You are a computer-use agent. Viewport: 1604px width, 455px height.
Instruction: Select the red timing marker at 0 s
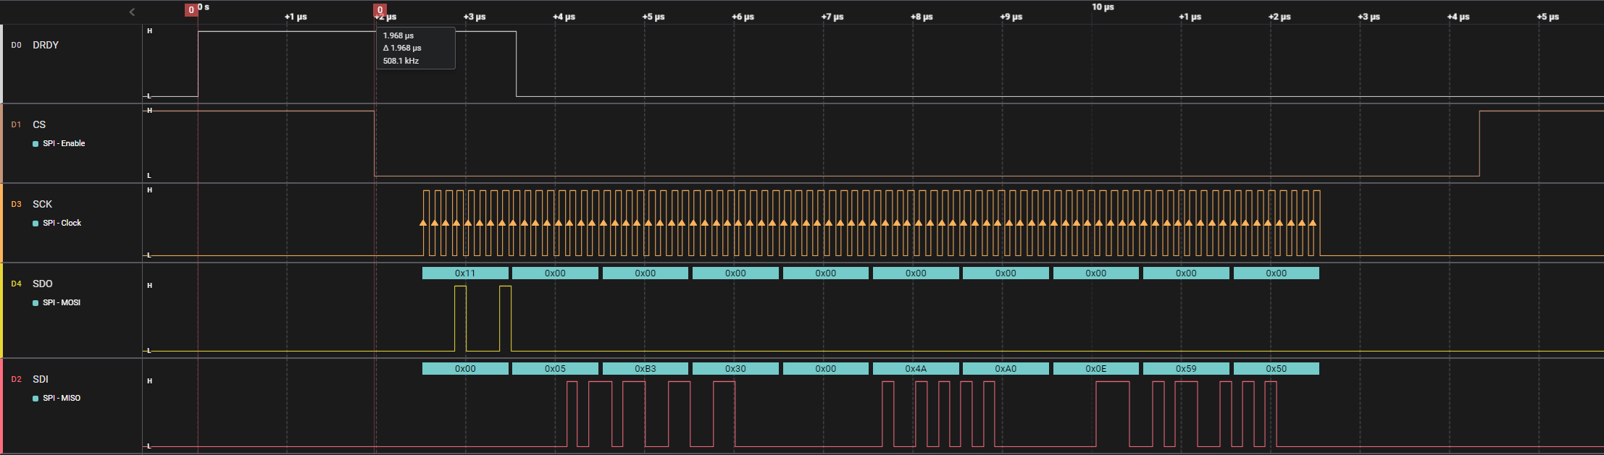[x=191, y=10]
